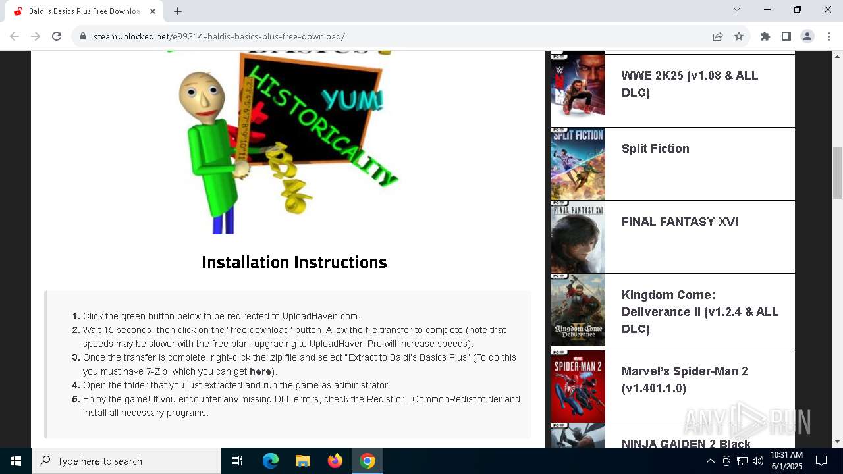Expand the tab search dropdown arrow

pos(737,9)
